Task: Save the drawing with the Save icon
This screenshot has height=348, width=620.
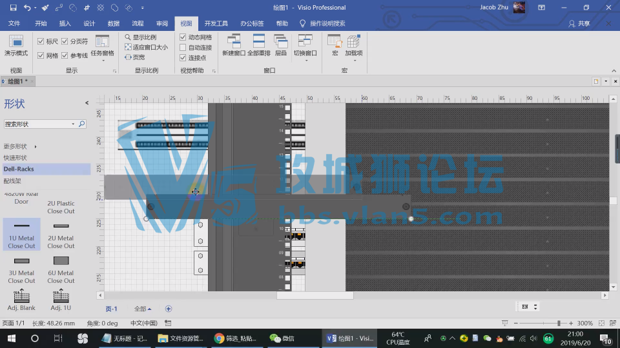Action: pos(13,8)
